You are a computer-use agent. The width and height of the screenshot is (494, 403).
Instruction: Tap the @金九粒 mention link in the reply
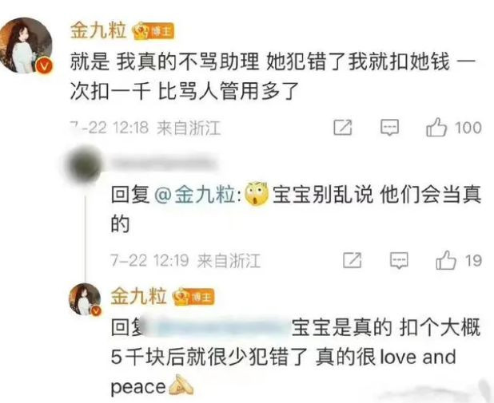tap(197, 194)
